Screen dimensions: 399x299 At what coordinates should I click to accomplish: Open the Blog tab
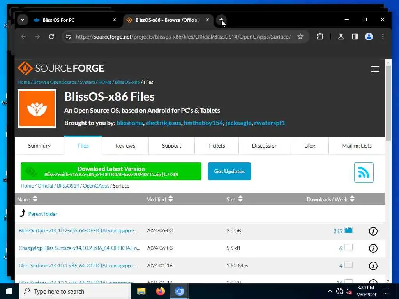coord(310,146)
